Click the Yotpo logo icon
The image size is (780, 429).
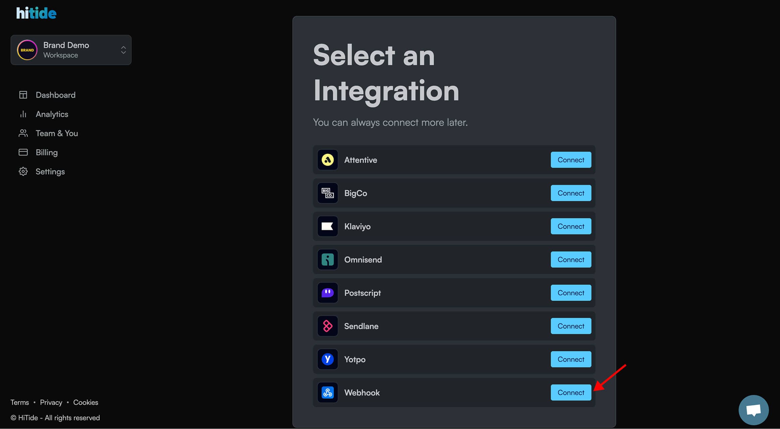[x=327, y=359]
